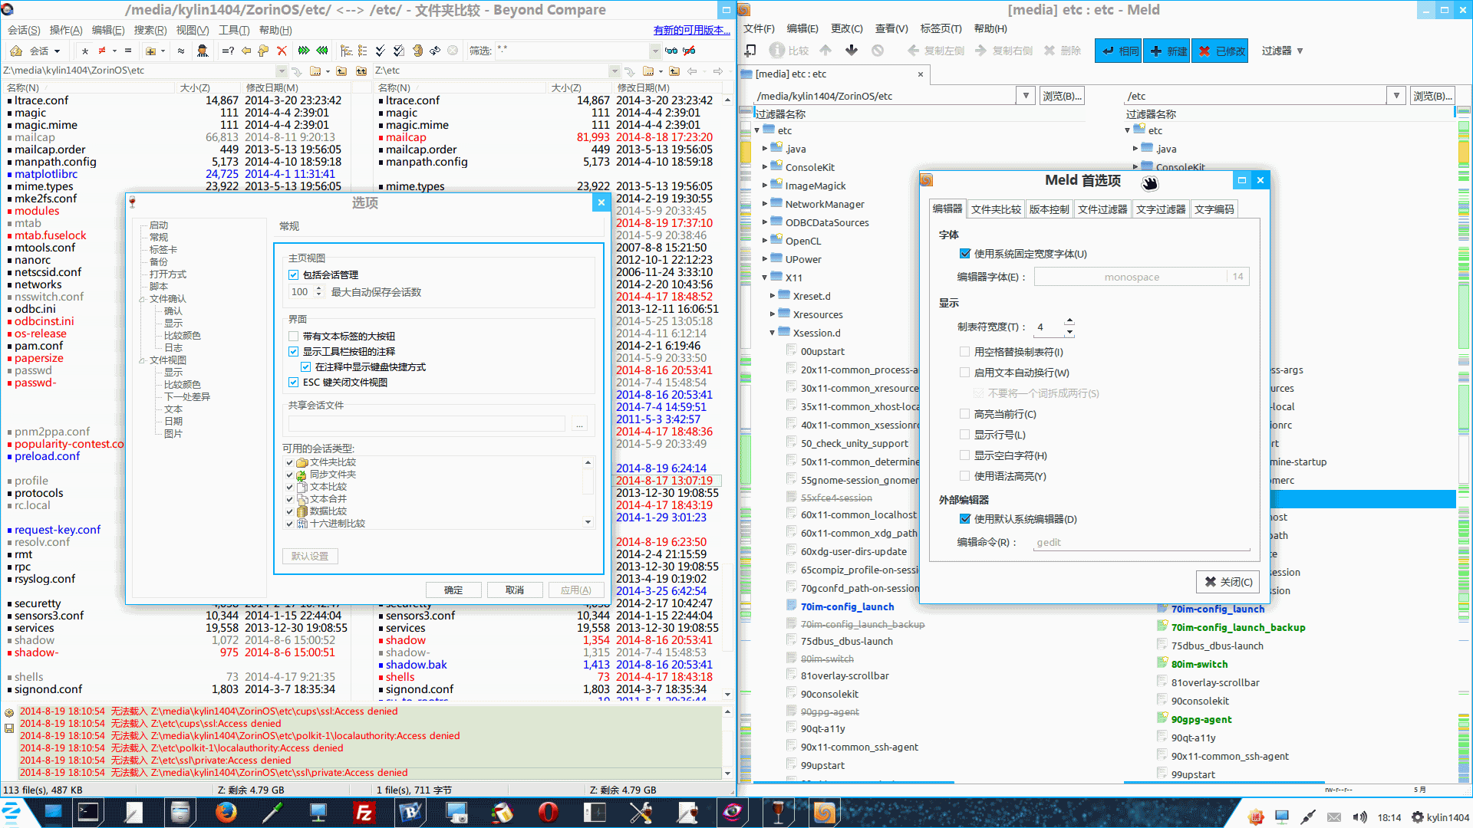The image size is (1473, 828).
Task: Click the Expand All folder tree icon
Action: [x=346, y=51]
